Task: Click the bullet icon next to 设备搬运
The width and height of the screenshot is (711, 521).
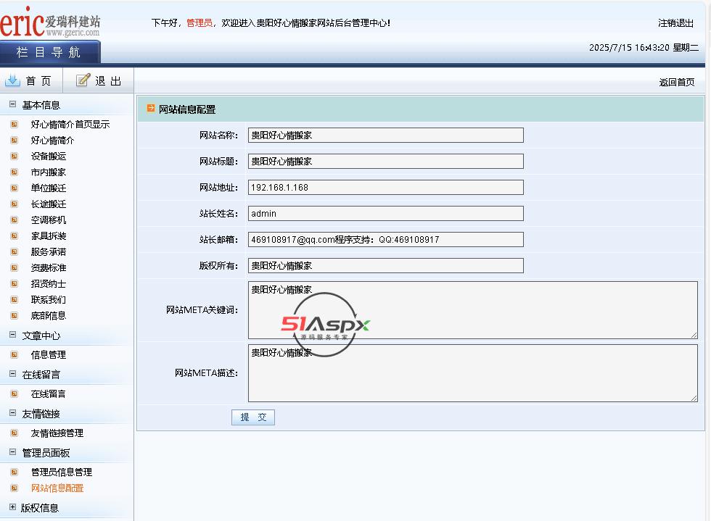Action: coord(14,156)
